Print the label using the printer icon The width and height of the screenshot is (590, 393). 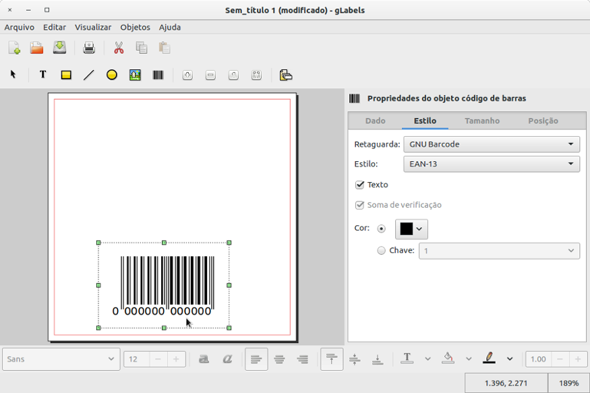click(x=89, y=48)
